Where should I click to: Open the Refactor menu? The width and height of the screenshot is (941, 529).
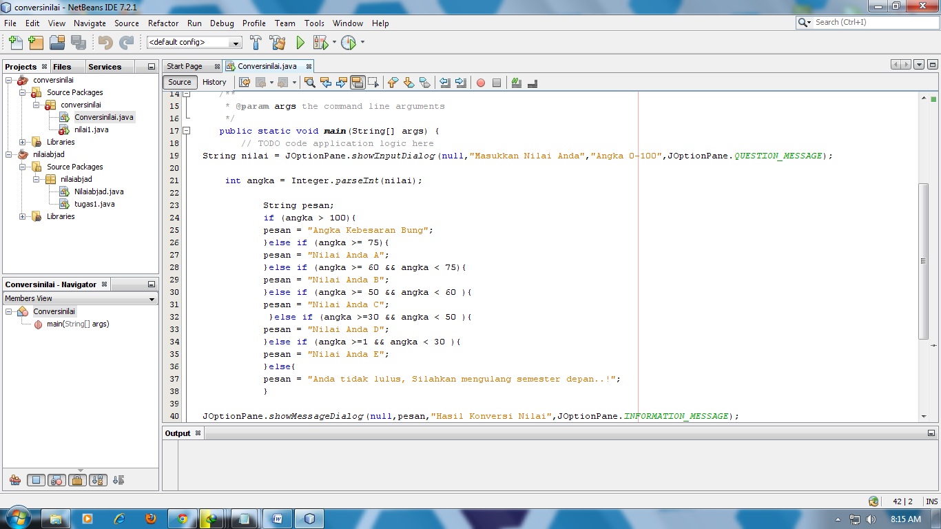click(x=163, y=23)
